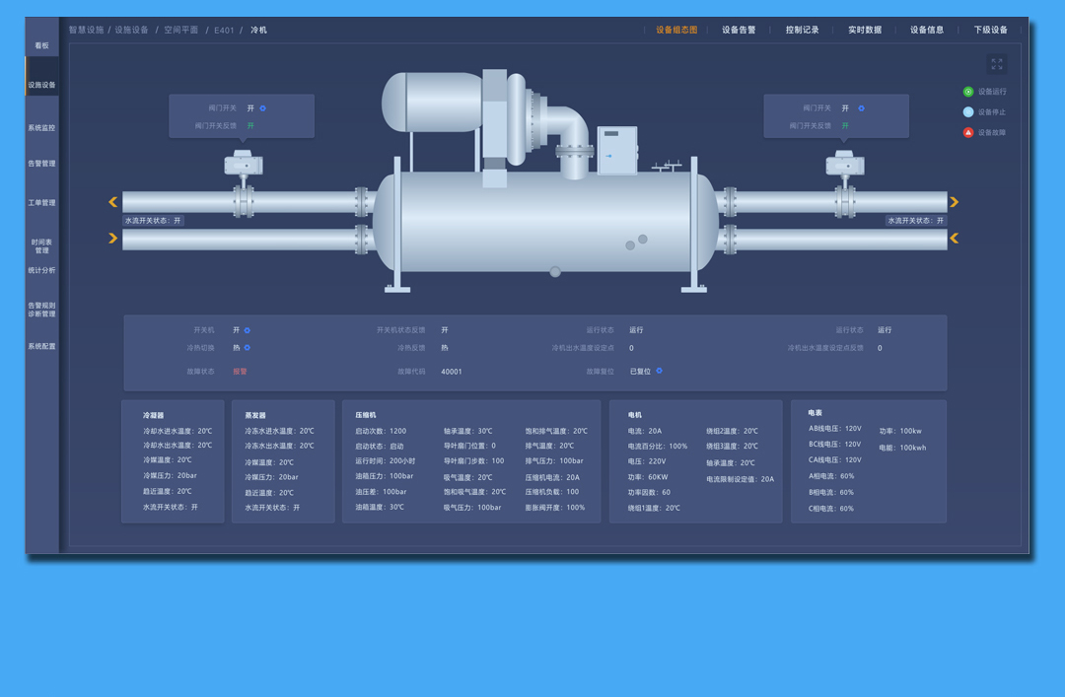Open settings gear next to 开关机
The image size is (1065, 697).
[248, 330]
